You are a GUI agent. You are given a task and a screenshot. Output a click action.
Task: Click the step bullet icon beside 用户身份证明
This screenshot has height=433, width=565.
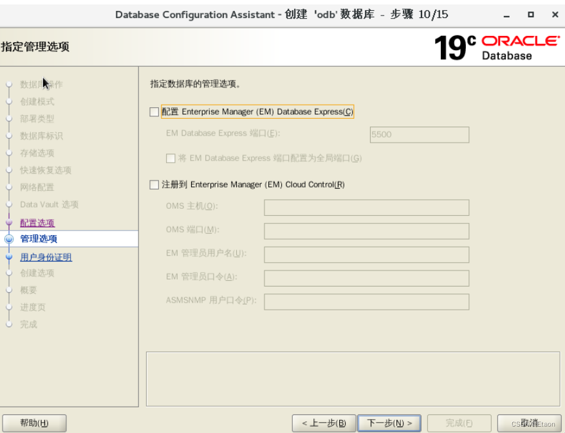coord(9,257)
